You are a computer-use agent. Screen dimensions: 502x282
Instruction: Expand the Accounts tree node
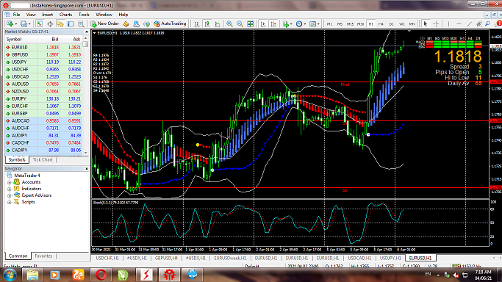point(10,182)
